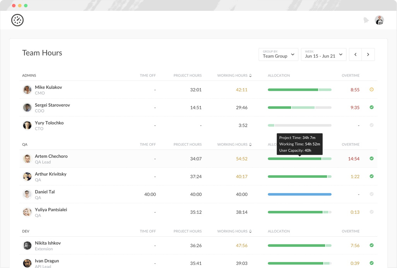The image size is (397, 268).
Task: Click Yuliya Pantsialei's avatar photo
Action: point(27,212)
